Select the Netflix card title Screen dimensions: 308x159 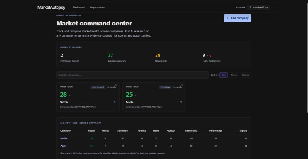pyautogui.click(x=64, y=102)
